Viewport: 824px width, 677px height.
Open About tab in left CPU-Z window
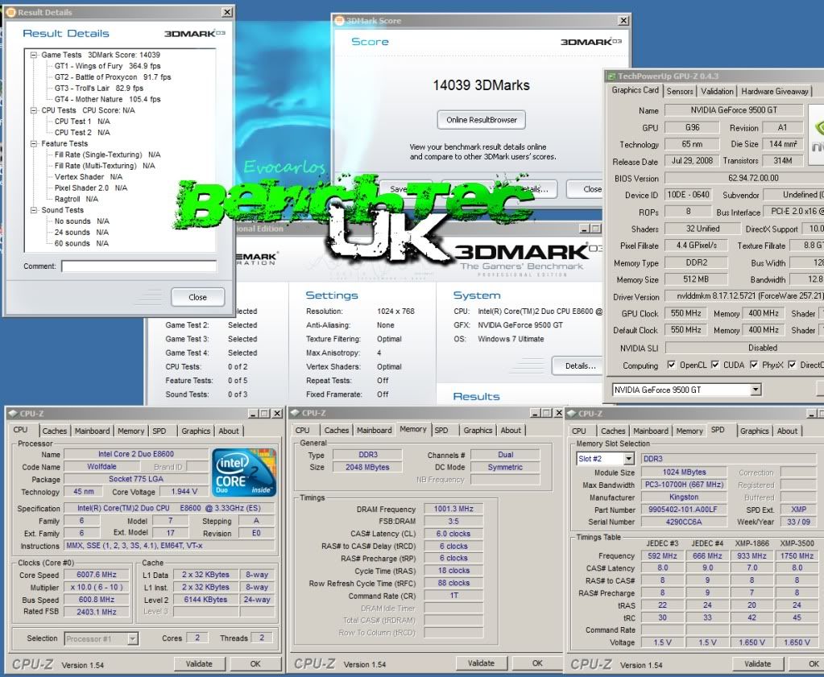229,431
